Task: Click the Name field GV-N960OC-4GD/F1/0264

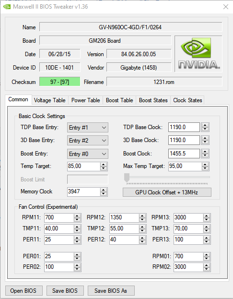Action: point(131,27)
